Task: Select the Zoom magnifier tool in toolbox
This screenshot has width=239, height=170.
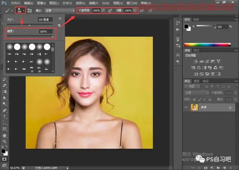Action: click(x=4, y=141)
